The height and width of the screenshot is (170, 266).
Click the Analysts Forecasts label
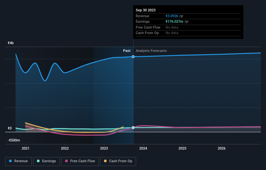click(x=151, y=51)
